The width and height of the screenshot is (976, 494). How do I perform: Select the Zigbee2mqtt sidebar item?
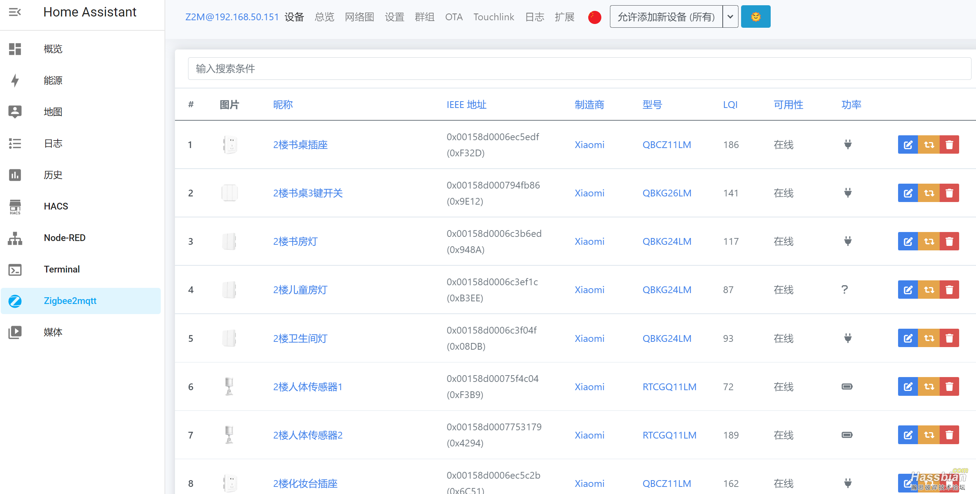tap(80, 301)
